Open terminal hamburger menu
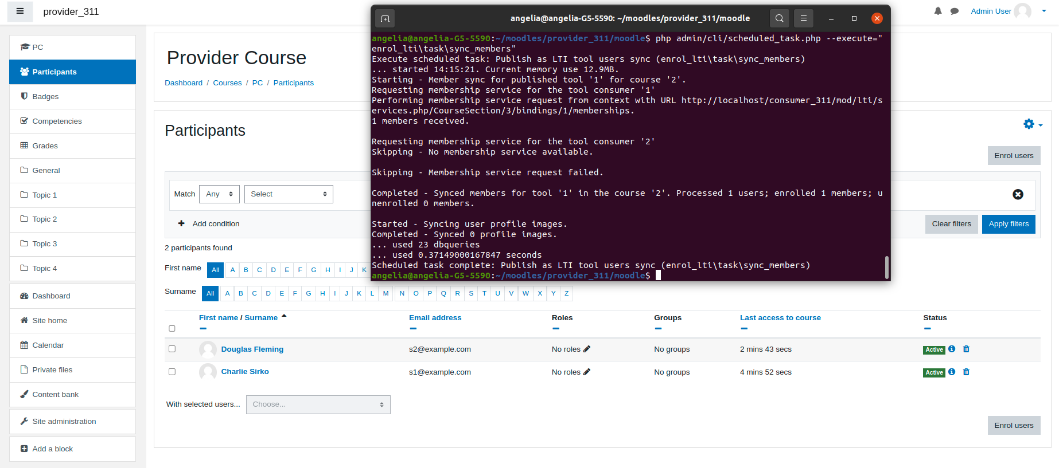 [x=804, y=18]
